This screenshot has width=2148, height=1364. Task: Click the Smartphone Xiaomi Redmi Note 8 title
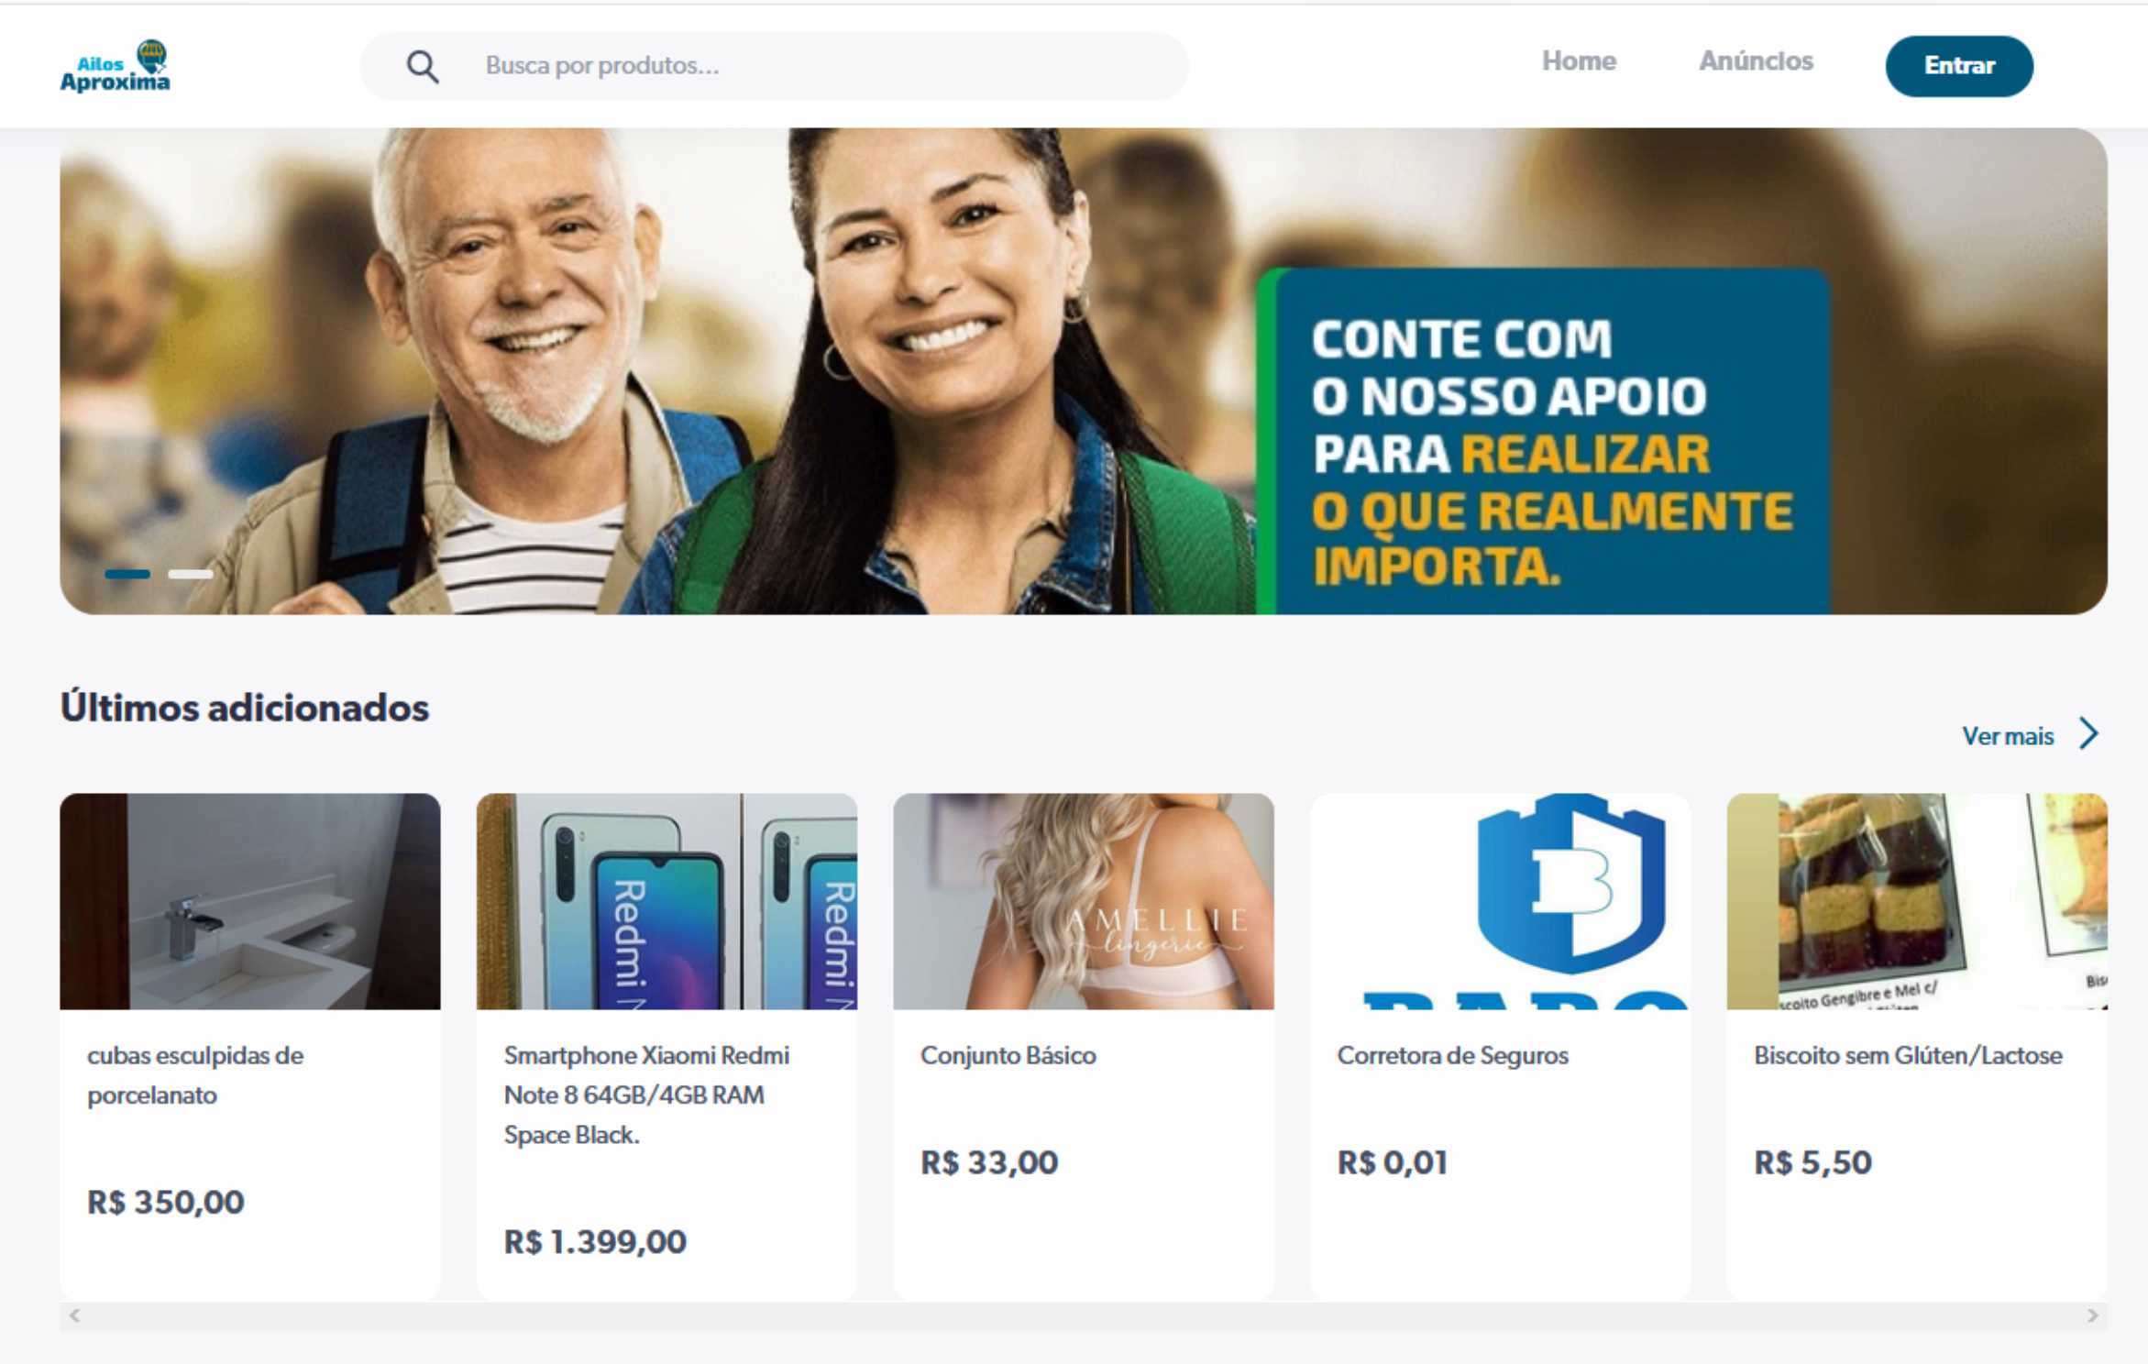[646, 1094]
